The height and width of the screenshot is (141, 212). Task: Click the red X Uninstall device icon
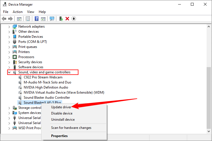point(67,19)
